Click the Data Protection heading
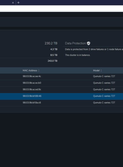123x167 pixels. coord(76,43)
